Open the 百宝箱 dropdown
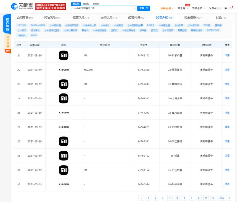Viewport: 237px width, 202px height. 182,8
